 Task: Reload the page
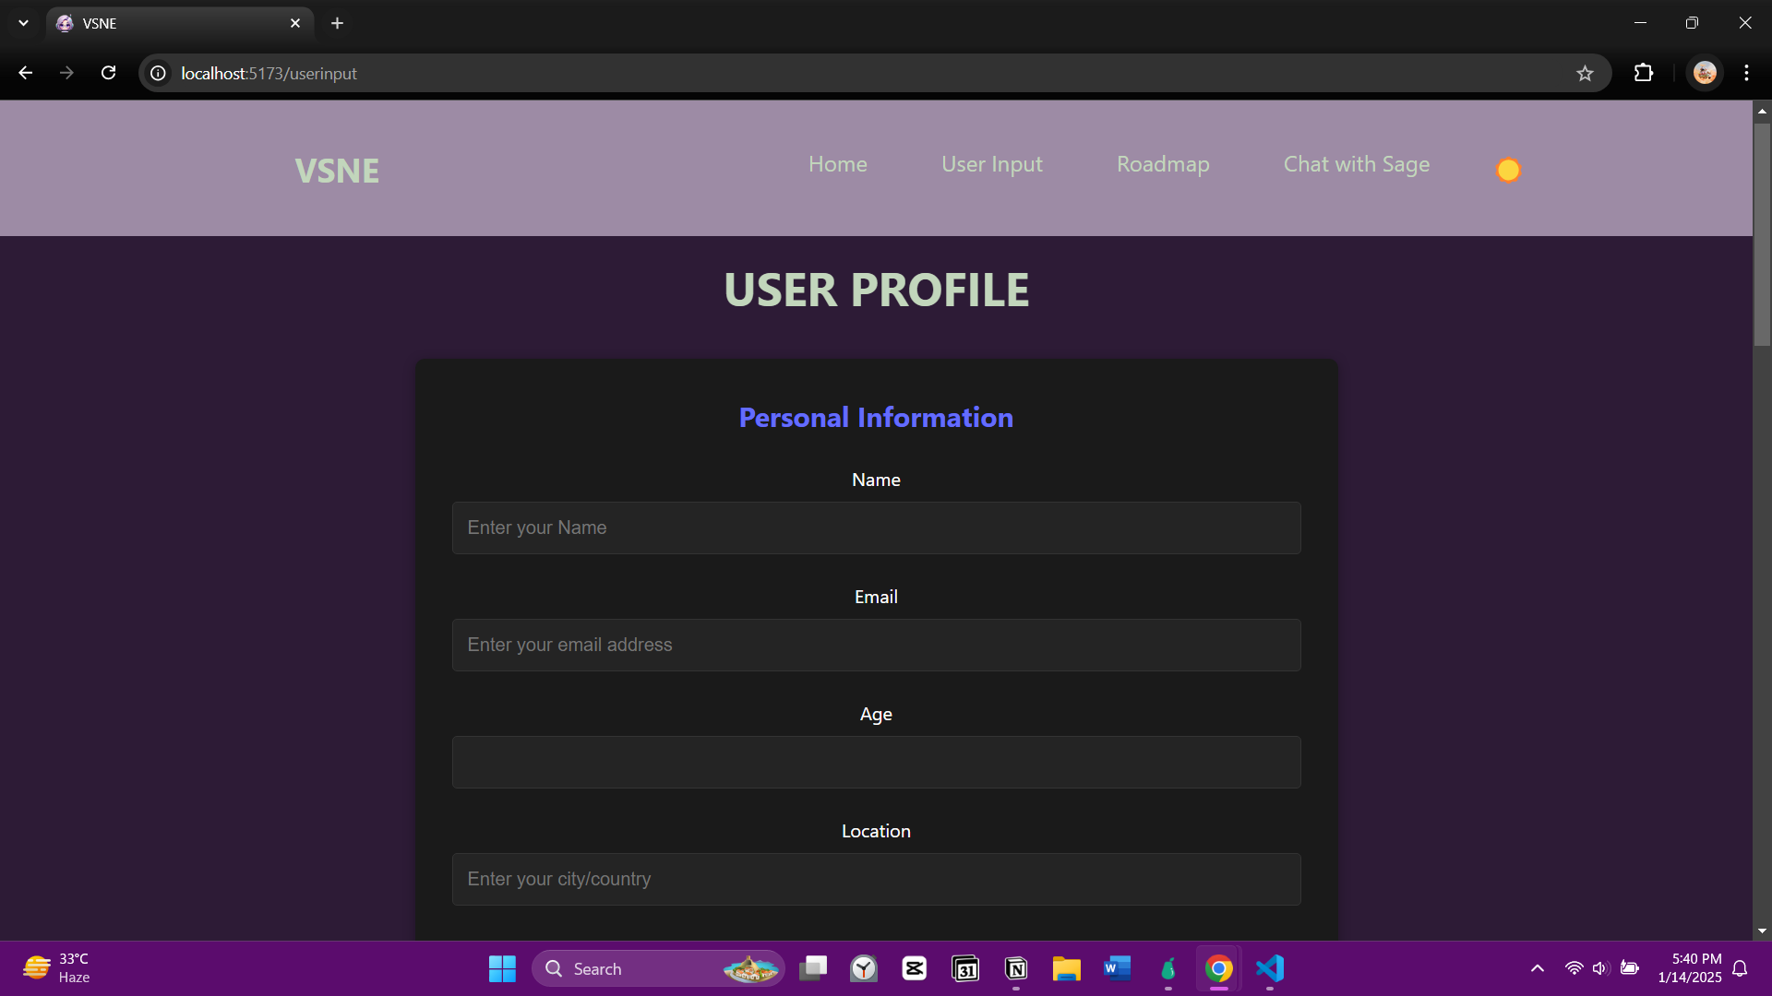pyautogui.click(x=108, y=73)
